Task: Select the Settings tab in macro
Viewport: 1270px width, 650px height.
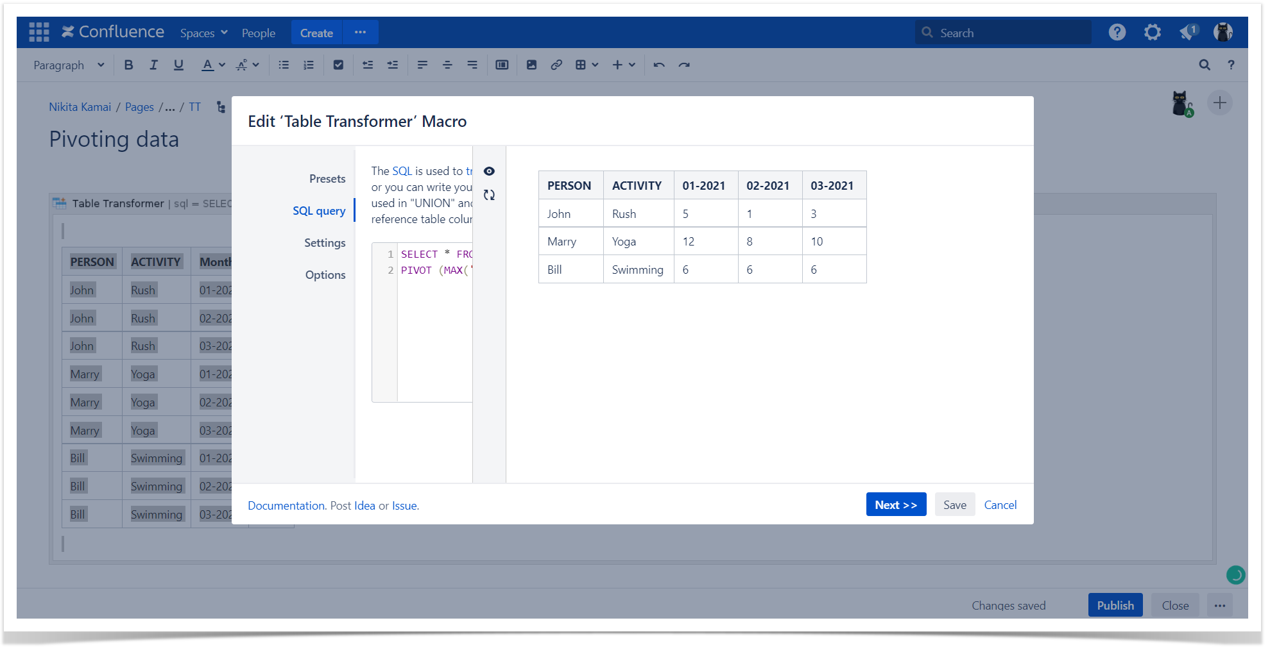Action: [324, 243]
